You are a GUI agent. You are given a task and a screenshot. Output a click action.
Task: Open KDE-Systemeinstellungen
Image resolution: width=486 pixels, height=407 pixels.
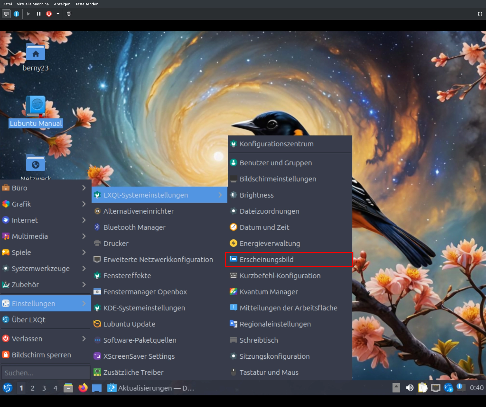pyautogui.click(x=160, y=308)
